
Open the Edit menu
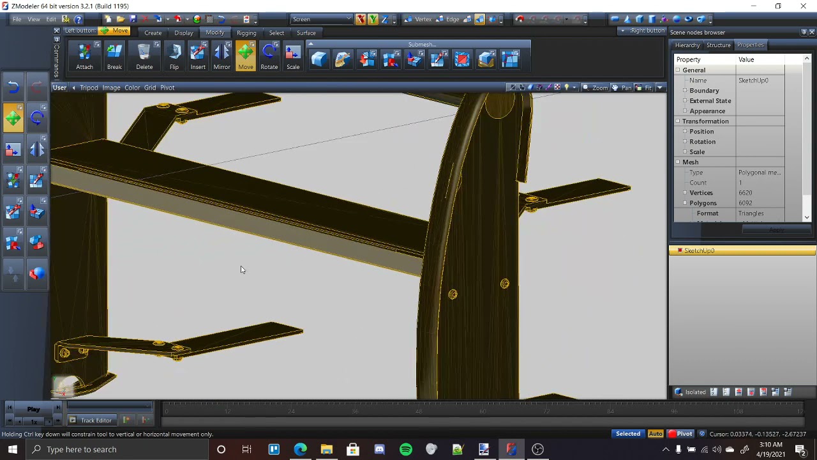51,19
